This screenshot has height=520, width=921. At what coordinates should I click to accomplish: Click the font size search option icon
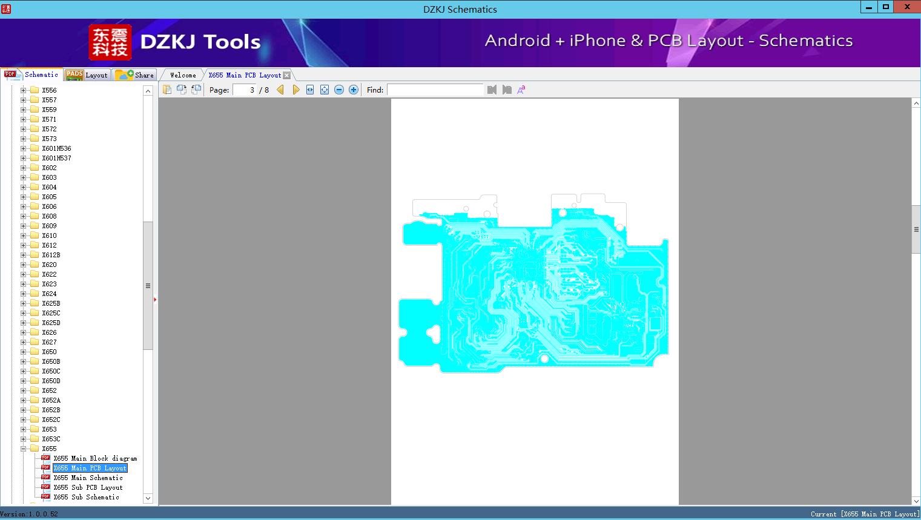point(521,89)
